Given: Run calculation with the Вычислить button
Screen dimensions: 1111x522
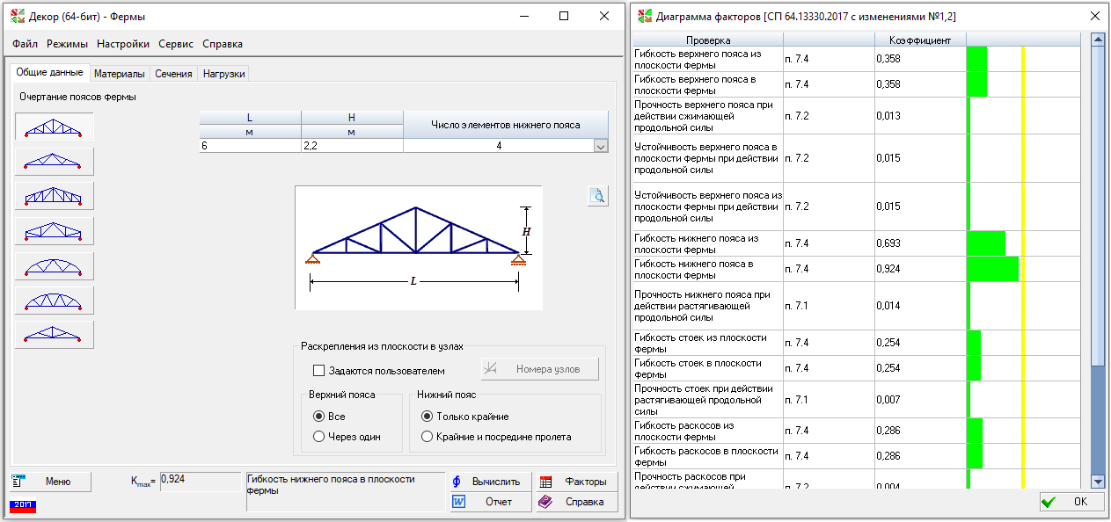Looking at the screenshot, I should coord(490,482).
